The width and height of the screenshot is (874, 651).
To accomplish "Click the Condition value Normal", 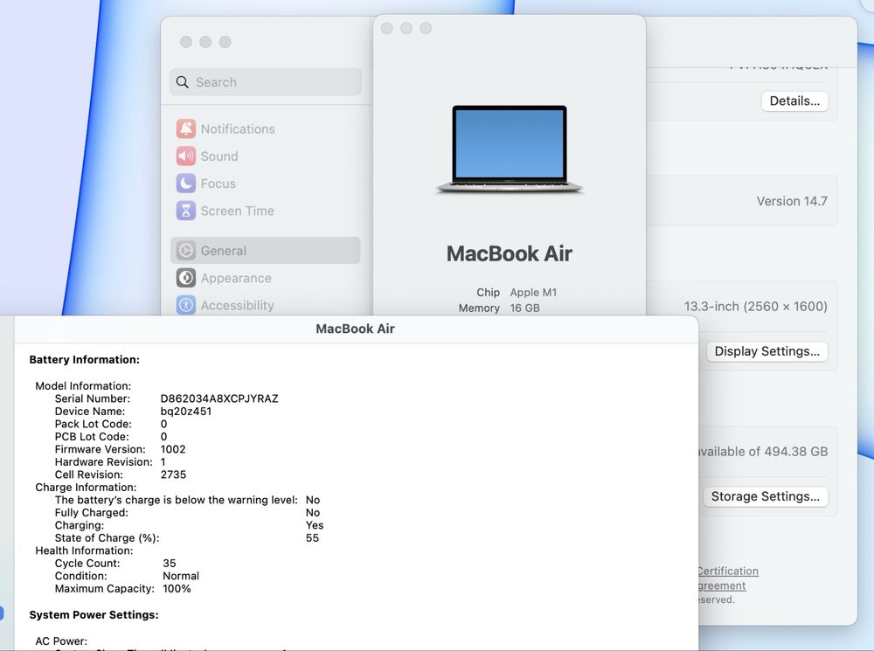I will click(181, 576).
